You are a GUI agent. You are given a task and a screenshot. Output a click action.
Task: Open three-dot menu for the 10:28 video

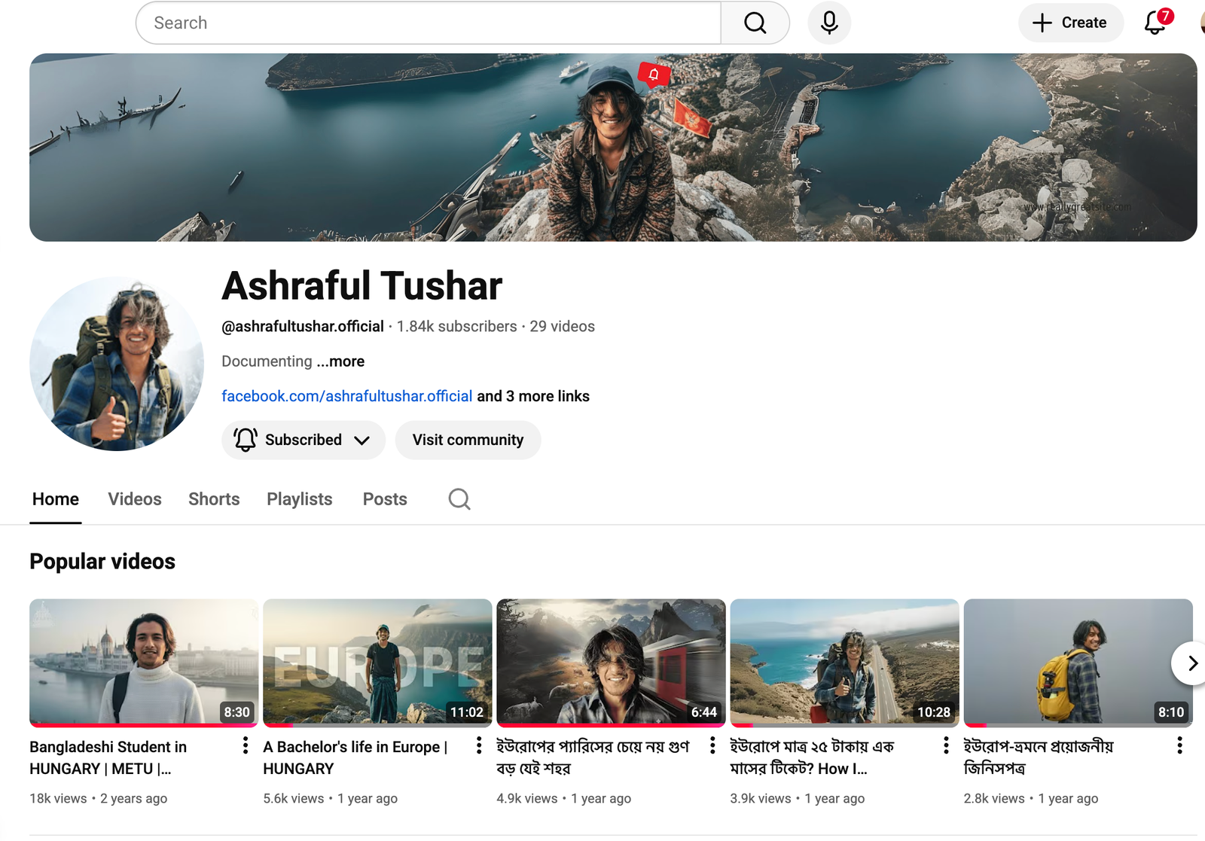click(946, 745)
